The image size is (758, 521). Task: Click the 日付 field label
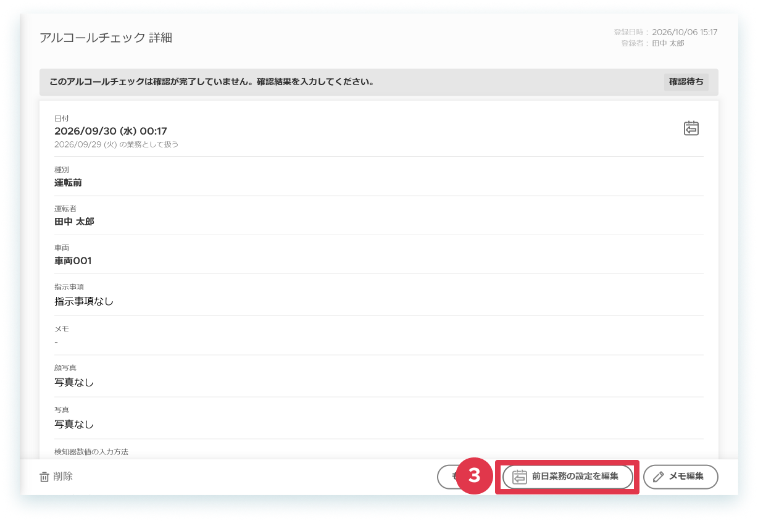click(x=62, y=118)
